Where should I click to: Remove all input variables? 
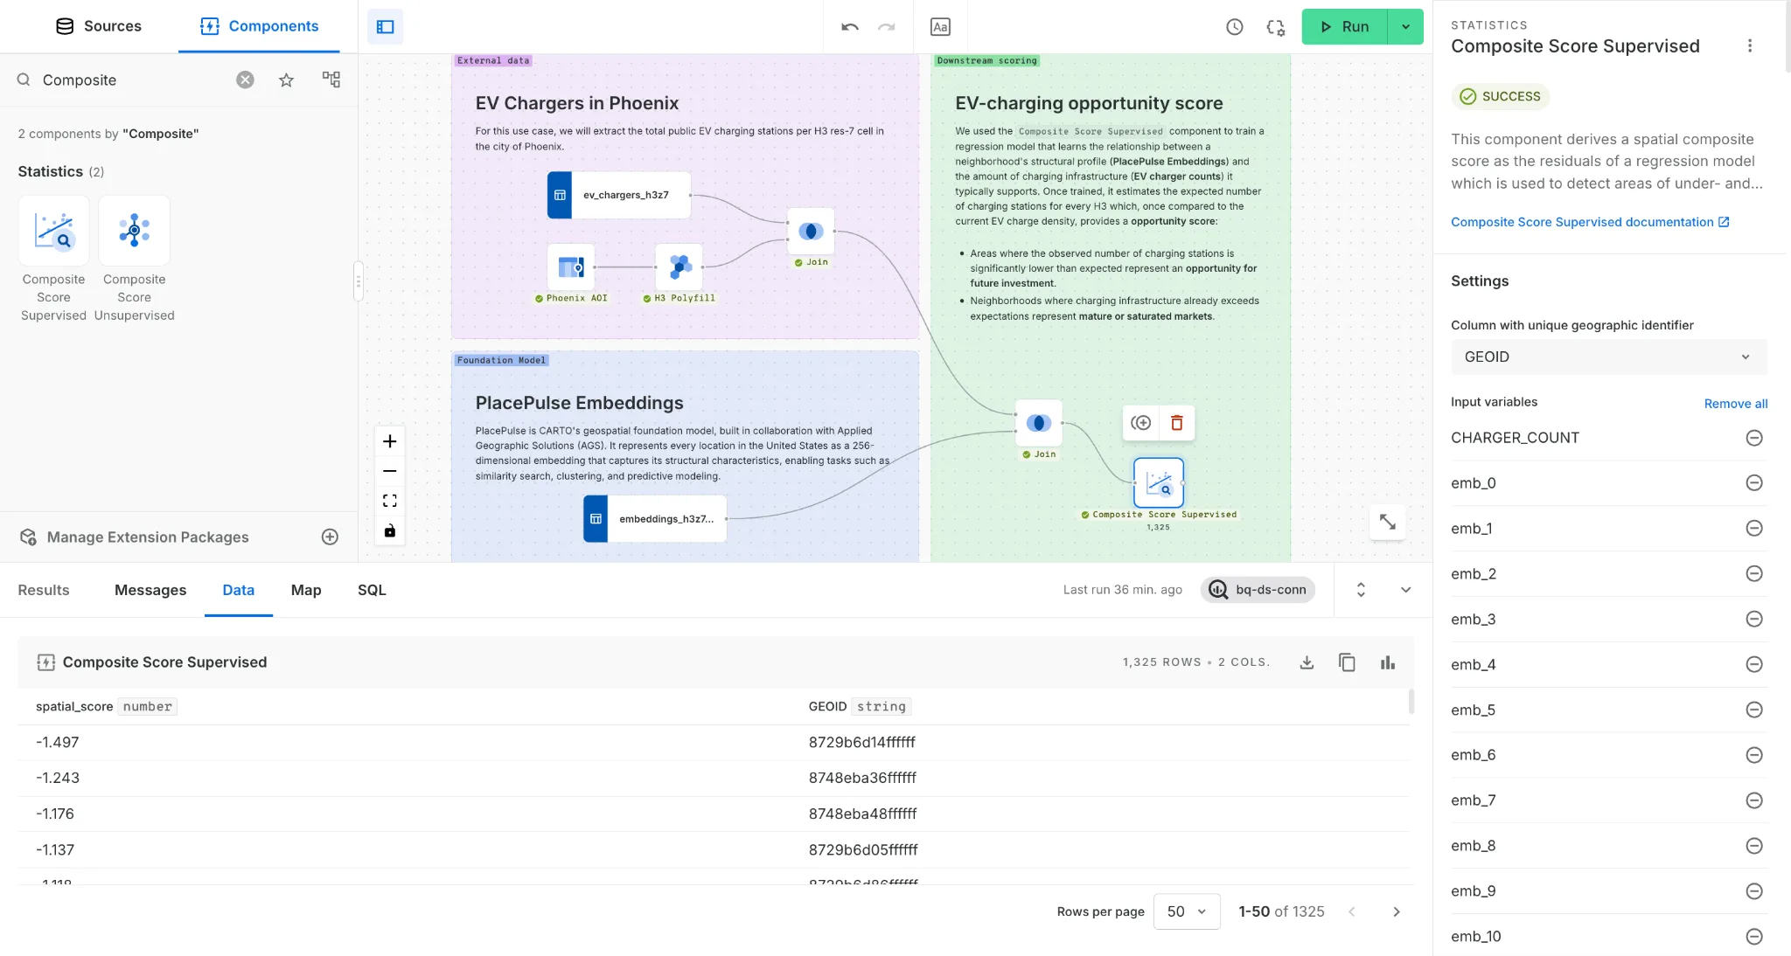click(x=1736, y=404)
